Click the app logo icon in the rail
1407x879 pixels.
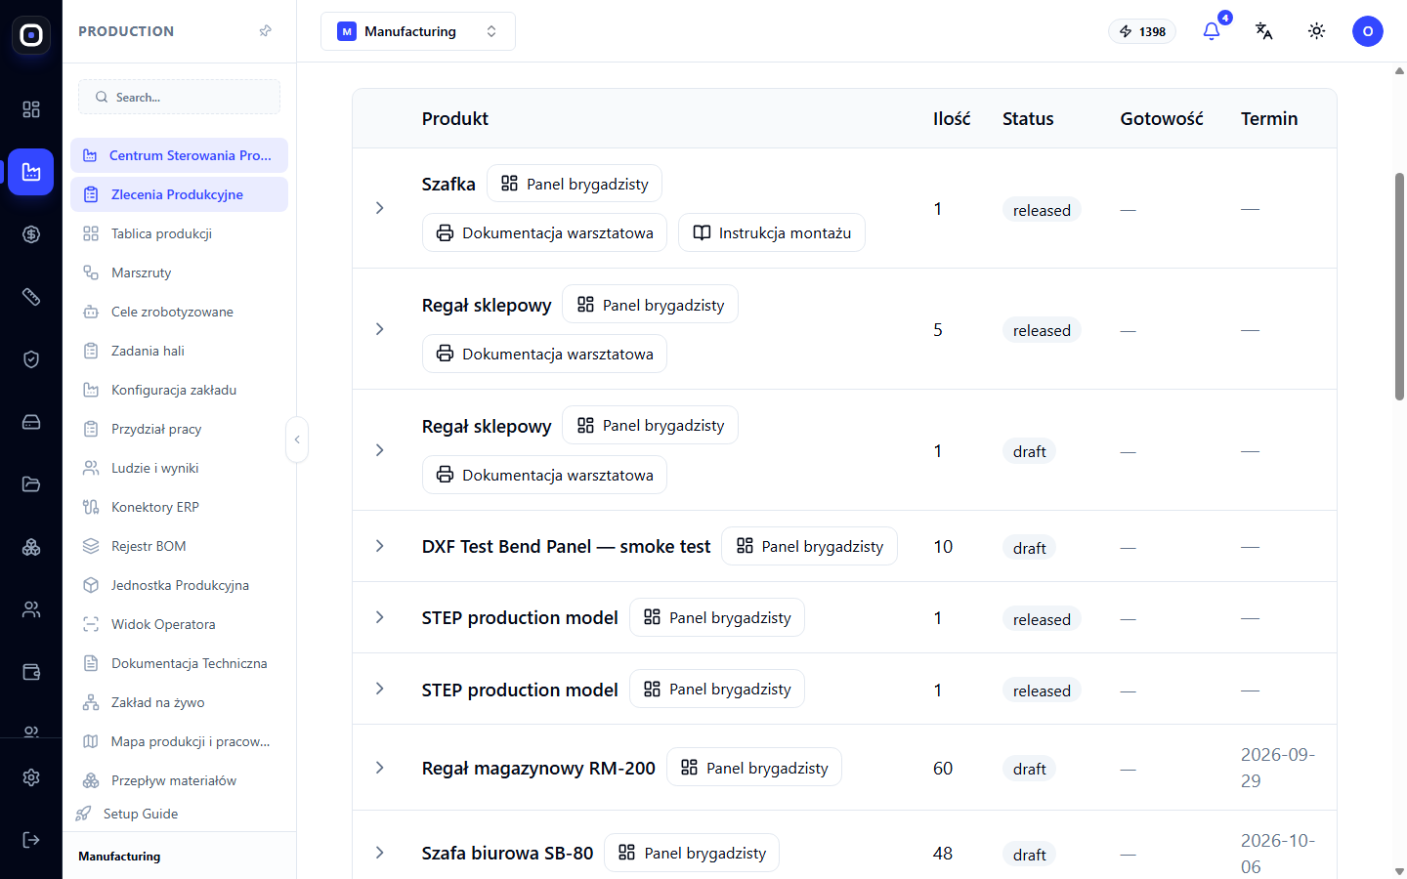click(31, 35)
